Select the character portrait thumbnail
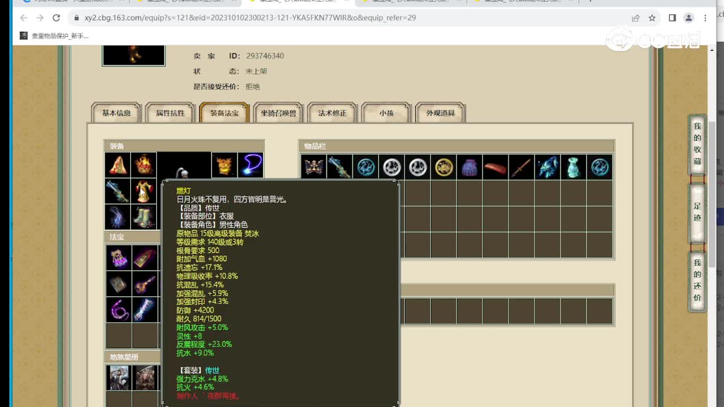Image resolution: width=724 pixels, height=407 pixels. [133, 55]
